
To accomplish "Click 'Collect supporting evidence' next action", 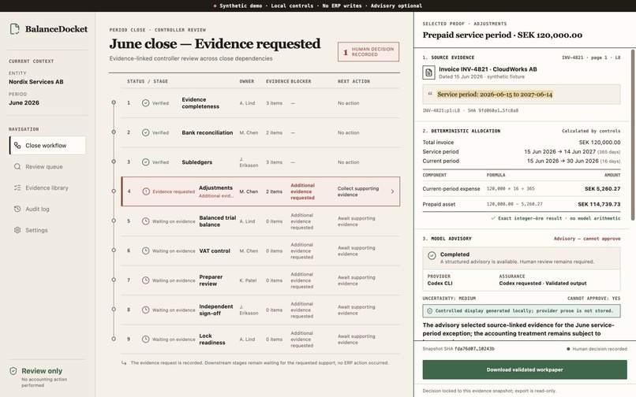I will pyautogui.click(x=357, y=191).
